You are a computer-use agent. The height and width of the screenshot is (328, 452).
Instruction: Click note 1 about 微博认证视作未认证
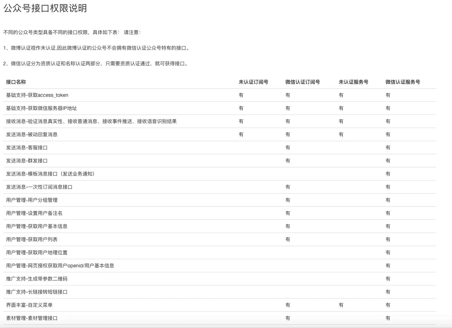[97, 48]
